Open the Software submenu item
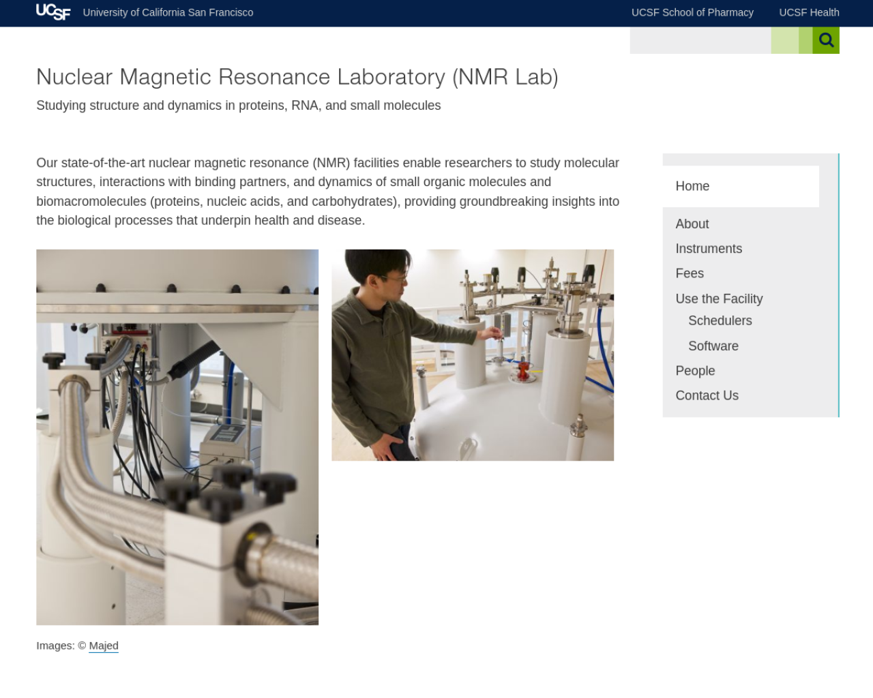The height and width of the screenshot is (698, 873). tap(713, 346)
